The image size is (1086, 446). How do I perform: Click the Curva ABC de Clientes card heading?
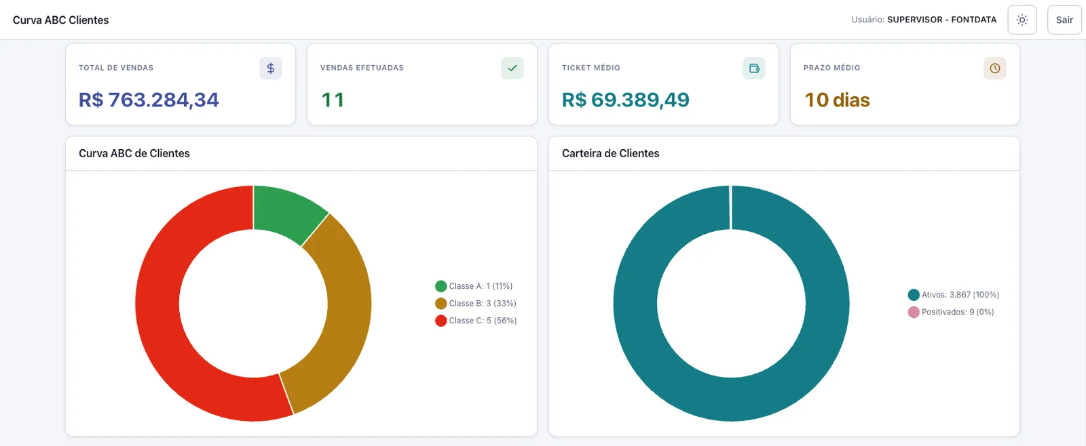pyautogui.click(x=134, y=153)
